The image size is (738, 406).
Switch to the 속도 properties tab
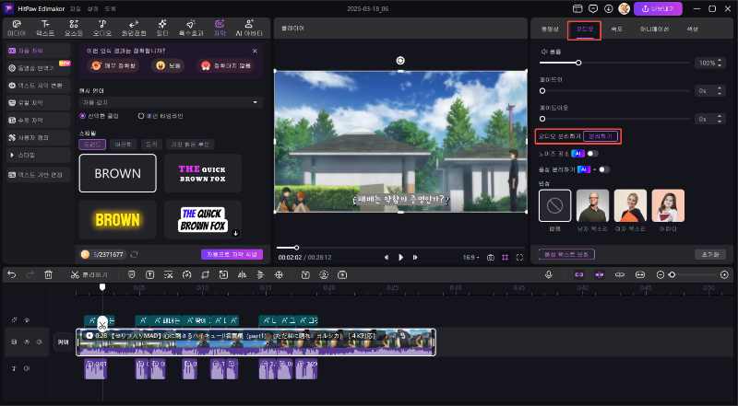[x=616, y=29]
